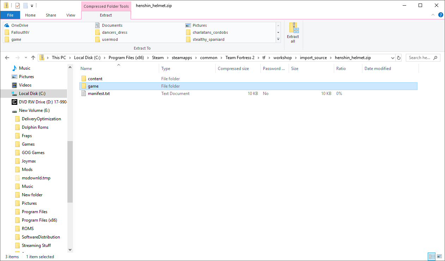
Task: Choose OneDrive as extract destination
Action: tap(16, 25)
